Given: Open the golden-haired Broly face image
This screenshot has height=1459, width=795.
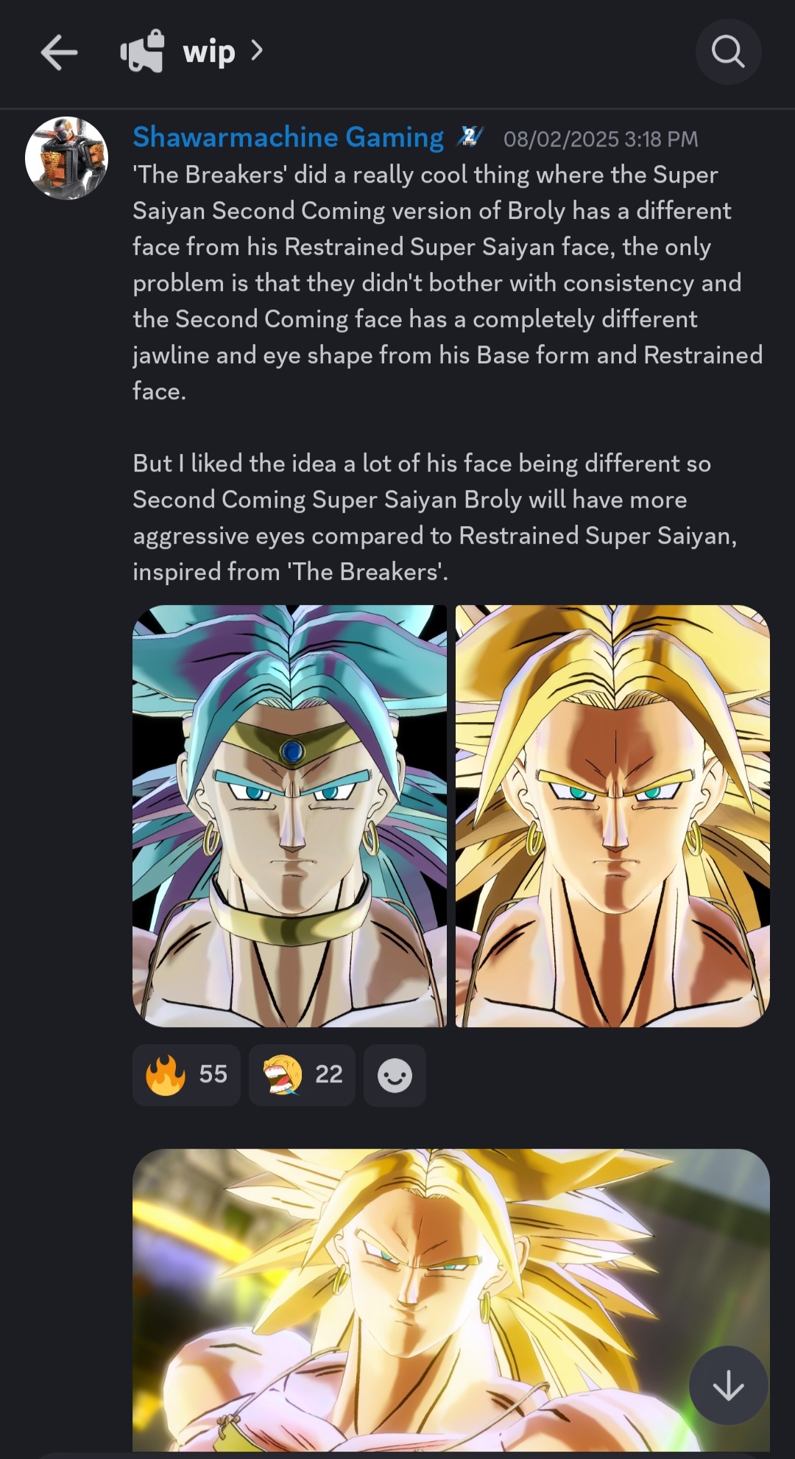Looking at the screenshot, I should [612, 816].
